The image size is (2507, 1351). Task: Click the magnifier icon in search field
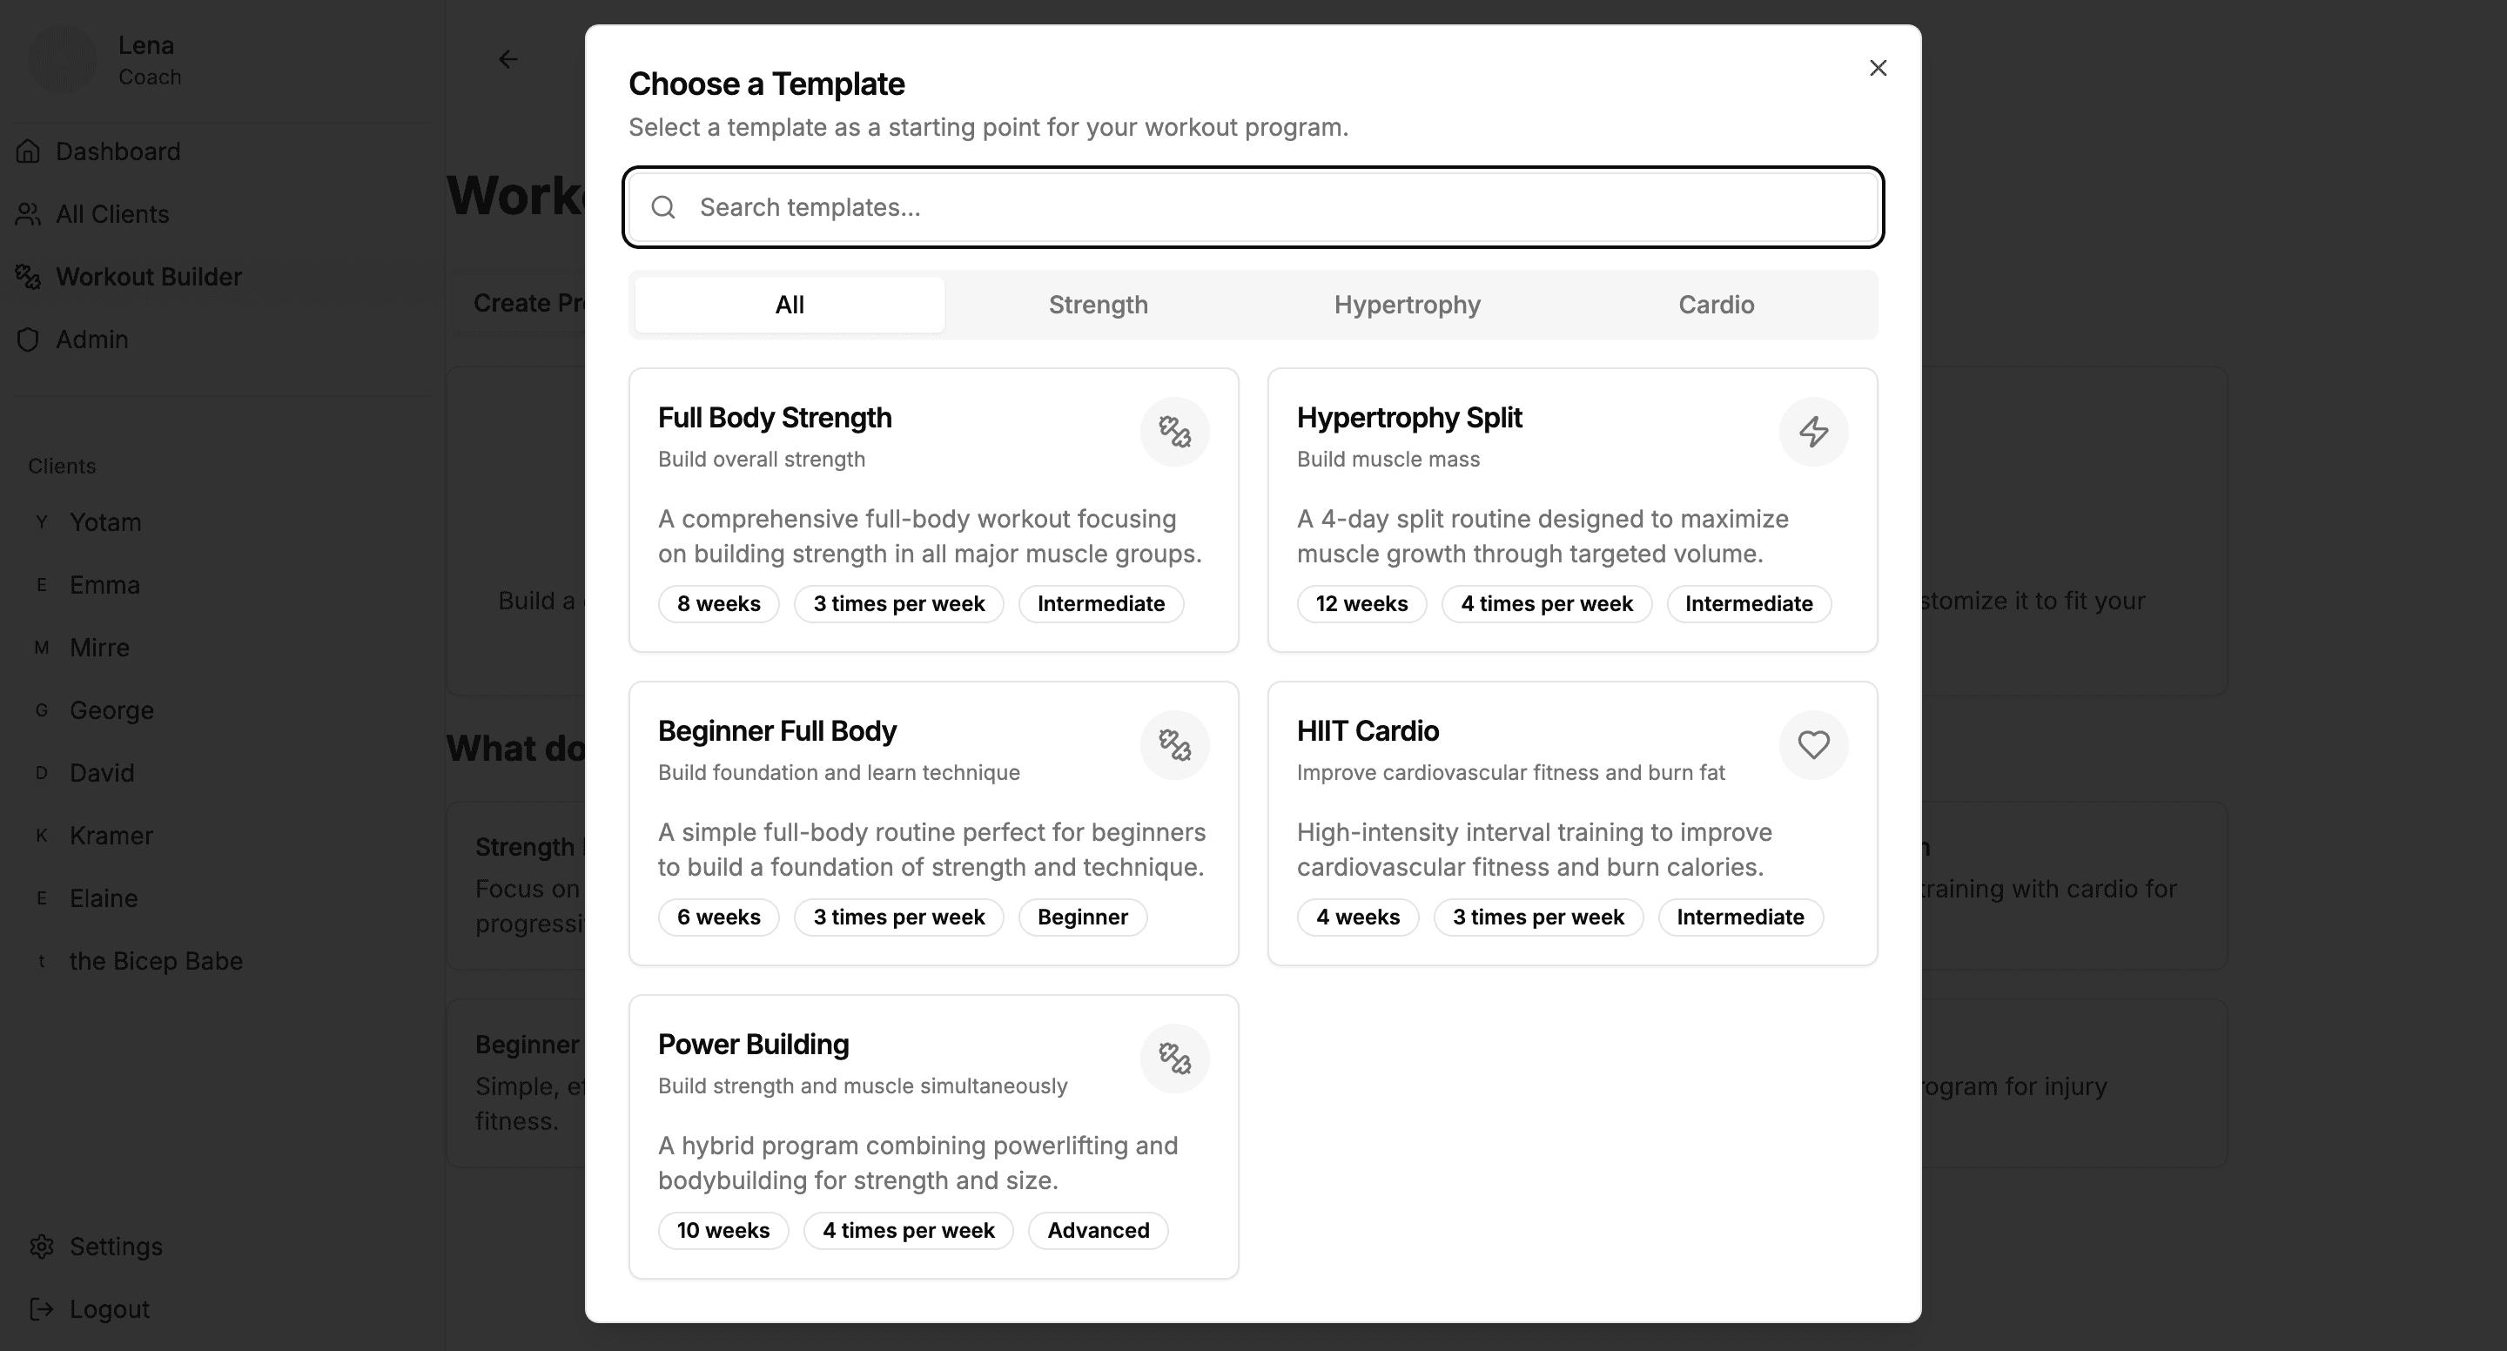[x=663, y=207]
